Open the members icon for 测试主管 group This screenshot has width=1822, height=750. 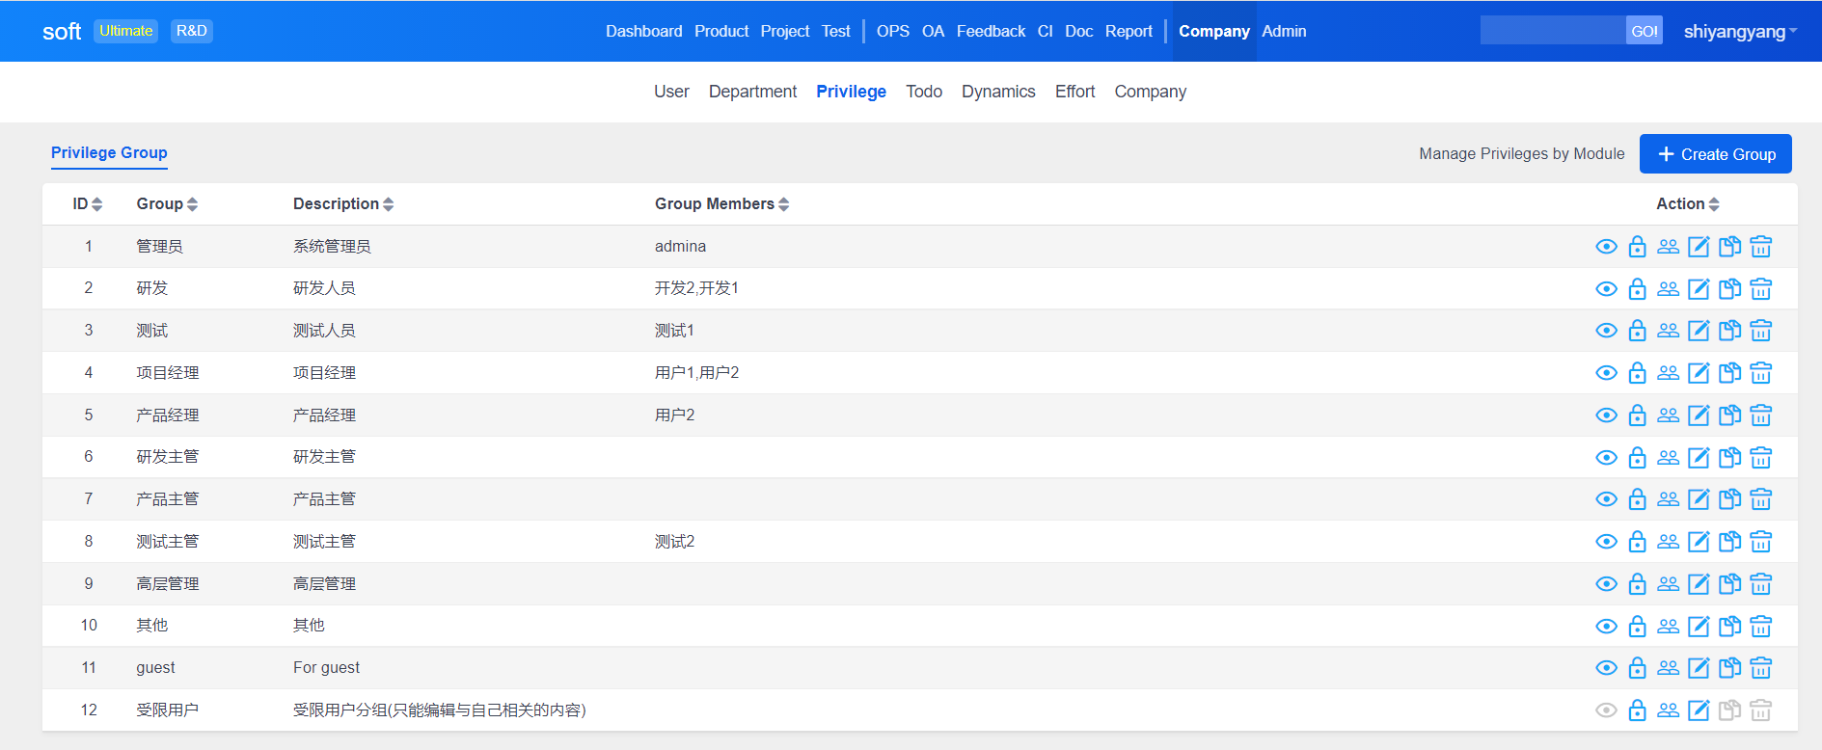[x=1668, y=542]
